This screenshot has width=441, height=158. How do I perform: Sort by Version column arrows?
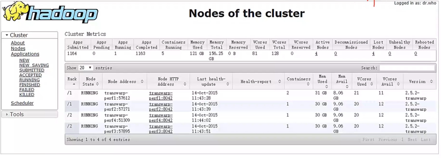pos(431,82)
